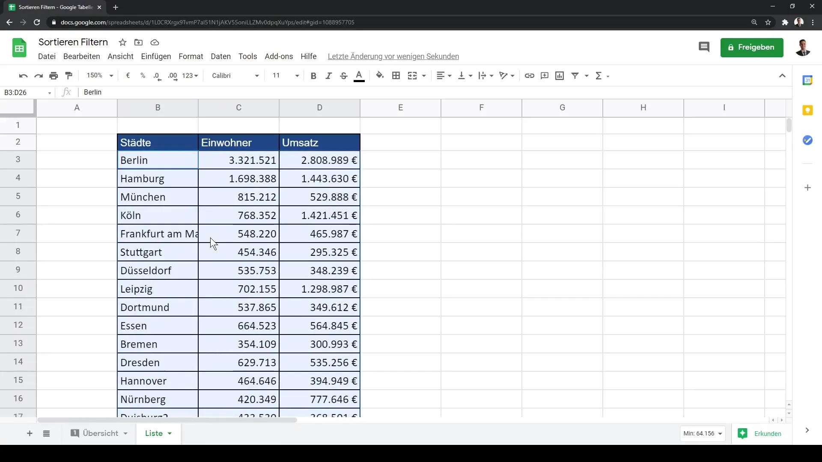Open the Format menu

[191, 56]
